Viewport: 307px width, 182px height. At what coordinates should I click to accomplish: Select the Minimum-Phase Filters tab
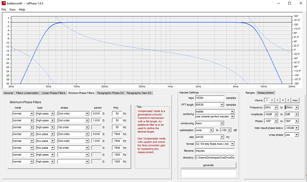click(81, 93)
